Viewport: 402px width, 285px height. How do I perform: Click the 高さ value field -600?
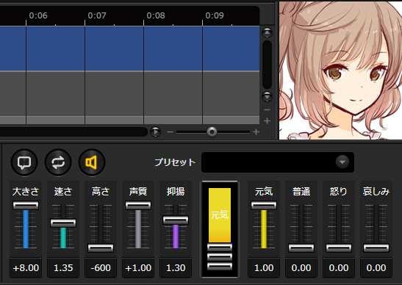(x=101, y=267)
